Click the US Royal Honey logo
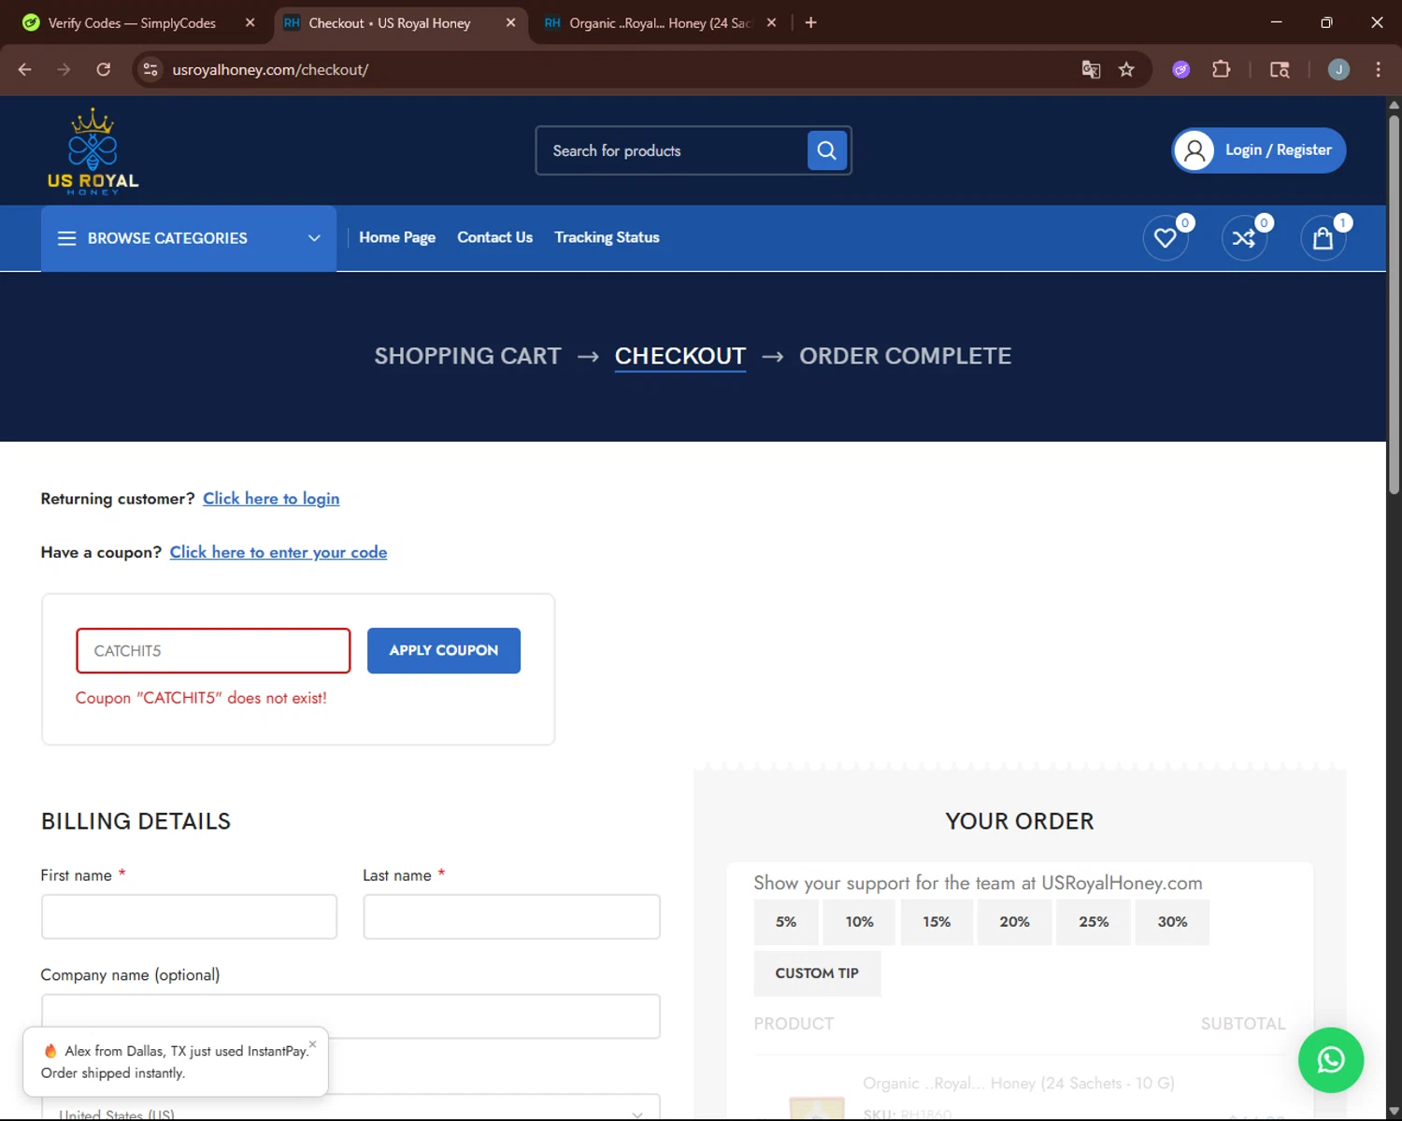Viewport: 1402px width, 1121px height. (x=93, y=151)
